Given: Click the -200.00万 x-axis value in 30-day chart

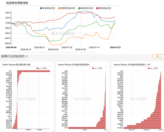Looking at the screenshot, I should click(x=131, y=130).
